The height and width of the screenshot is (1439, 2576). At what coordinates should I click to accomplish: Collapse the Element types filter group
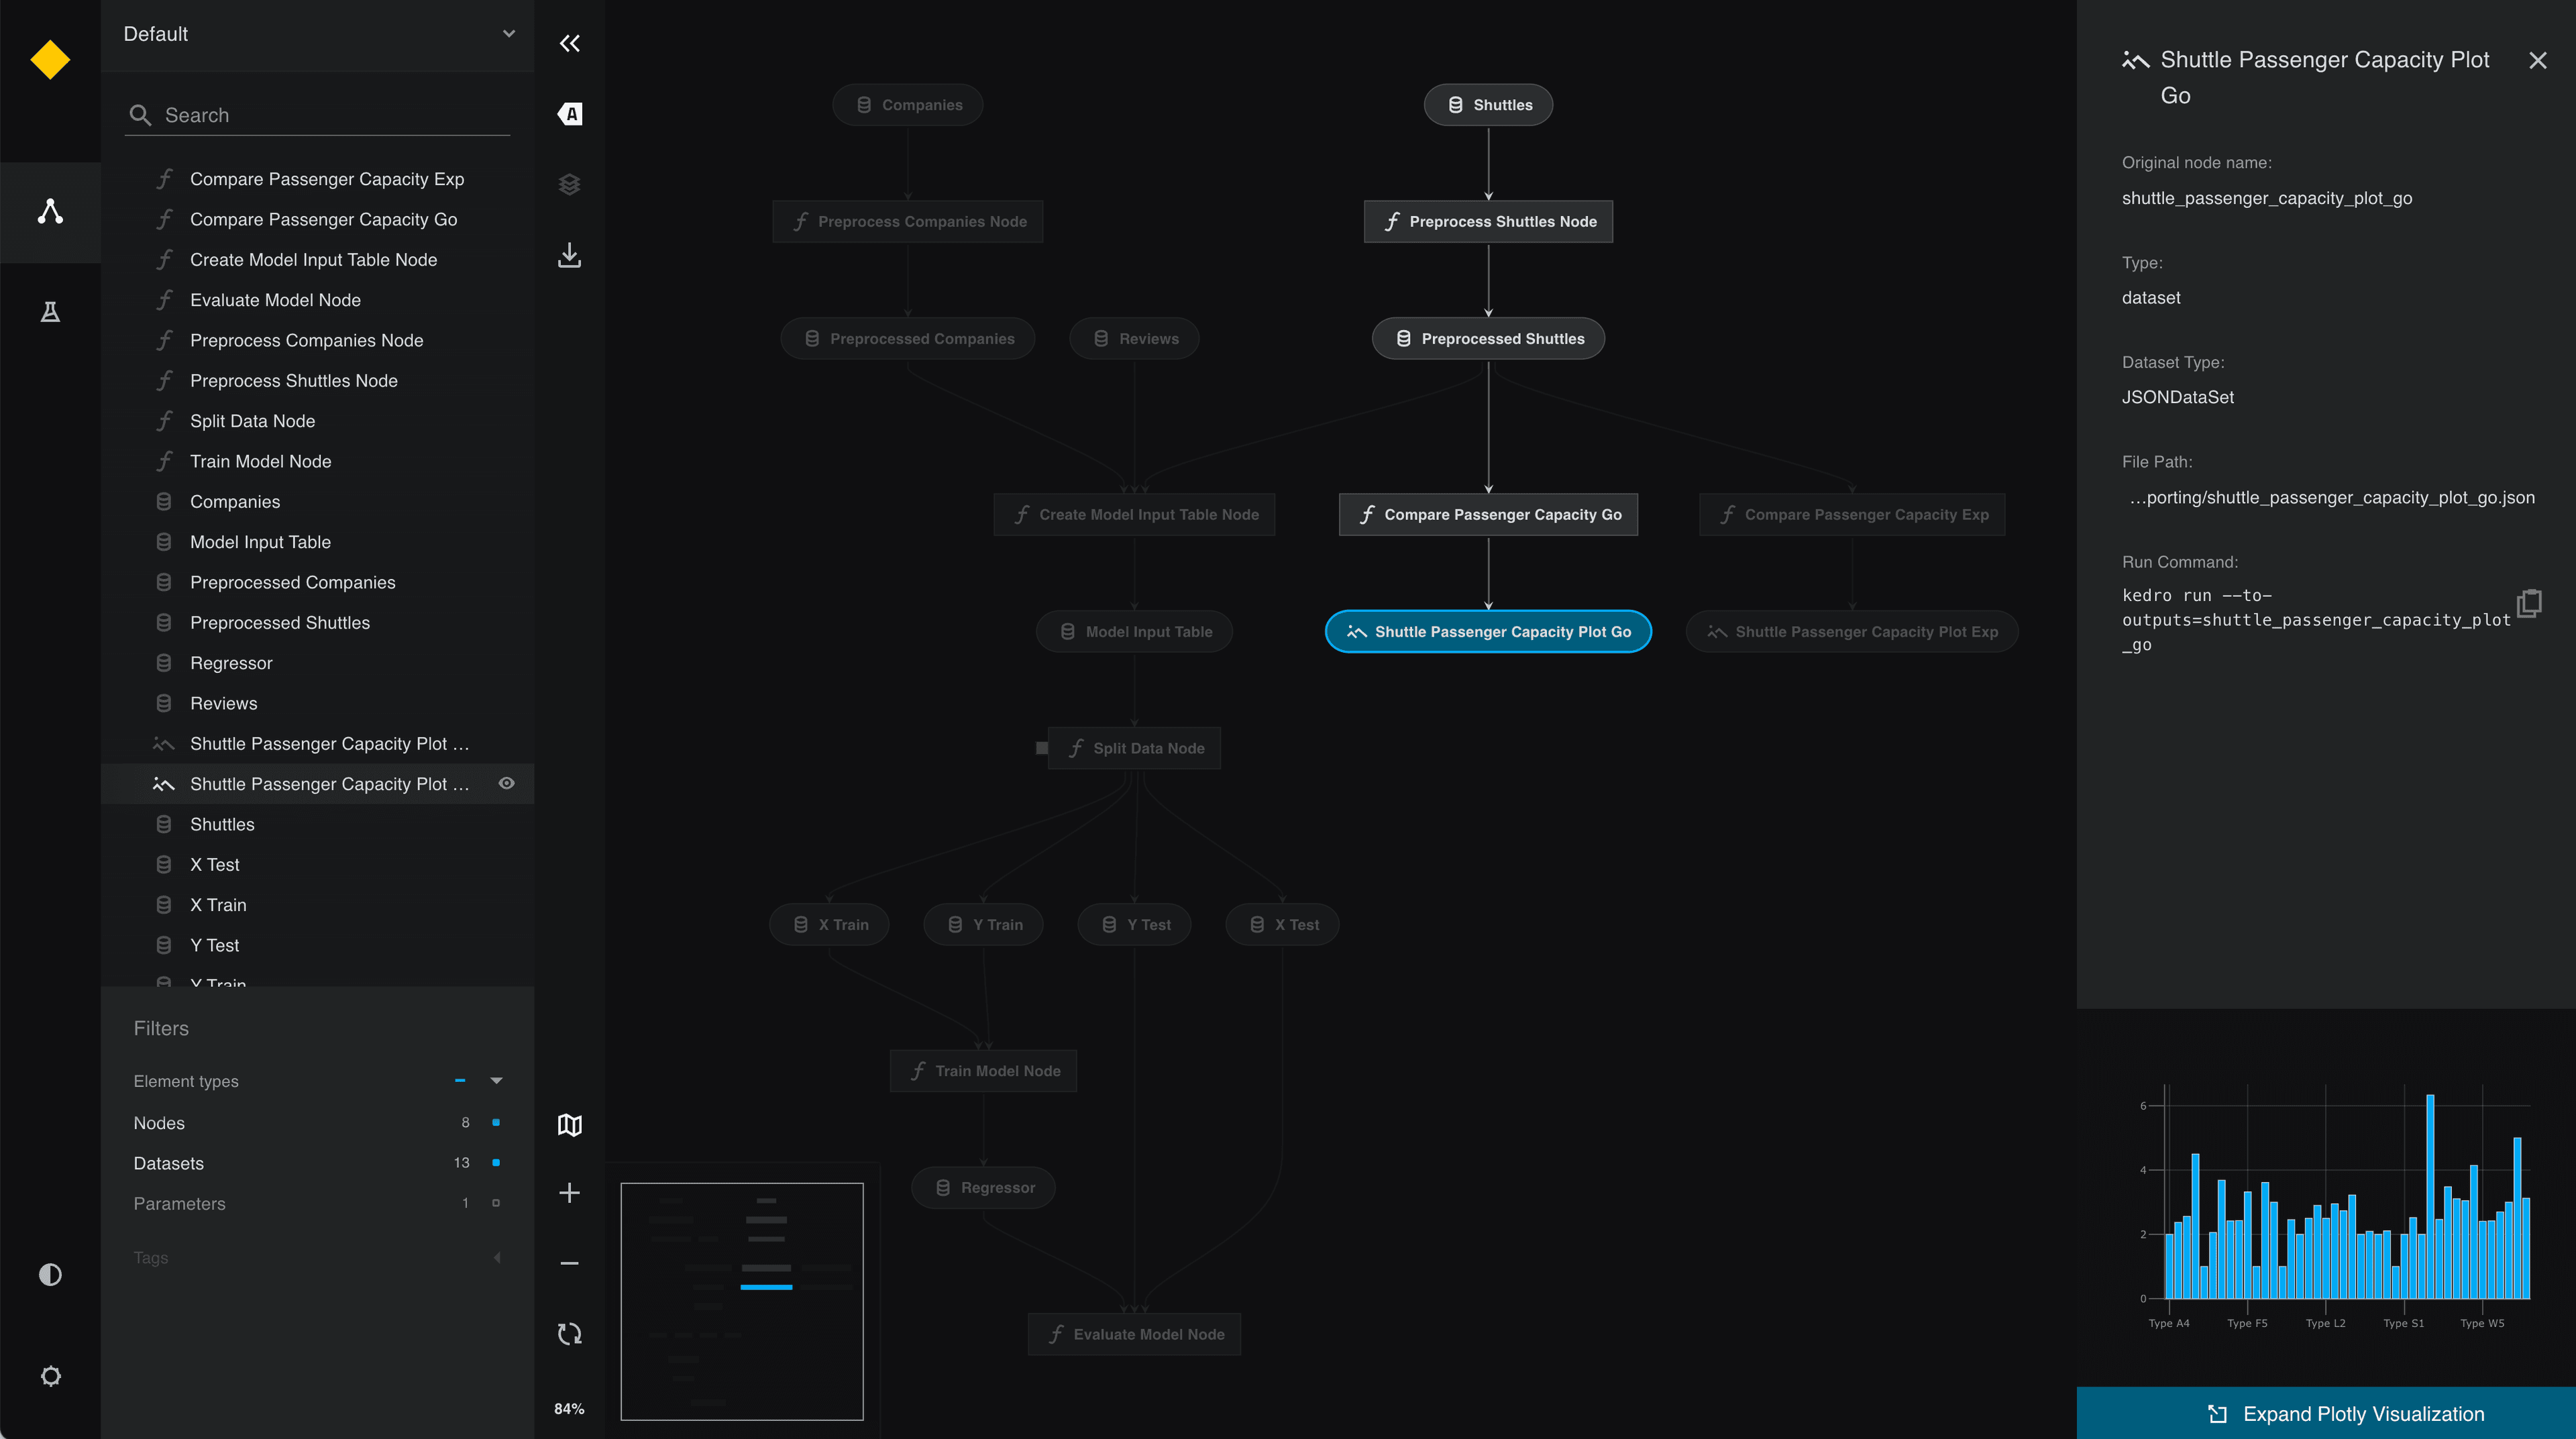496,1080
